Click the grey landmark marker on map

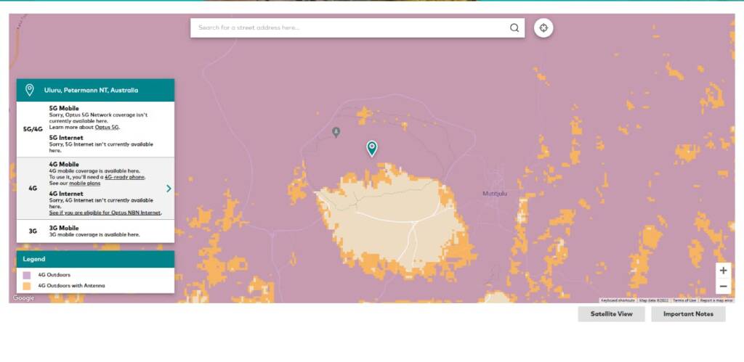click(x=336, y=132)
